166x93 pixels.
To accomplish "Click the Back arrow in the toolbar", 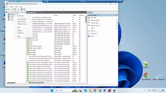I will [x=6, y=9].
